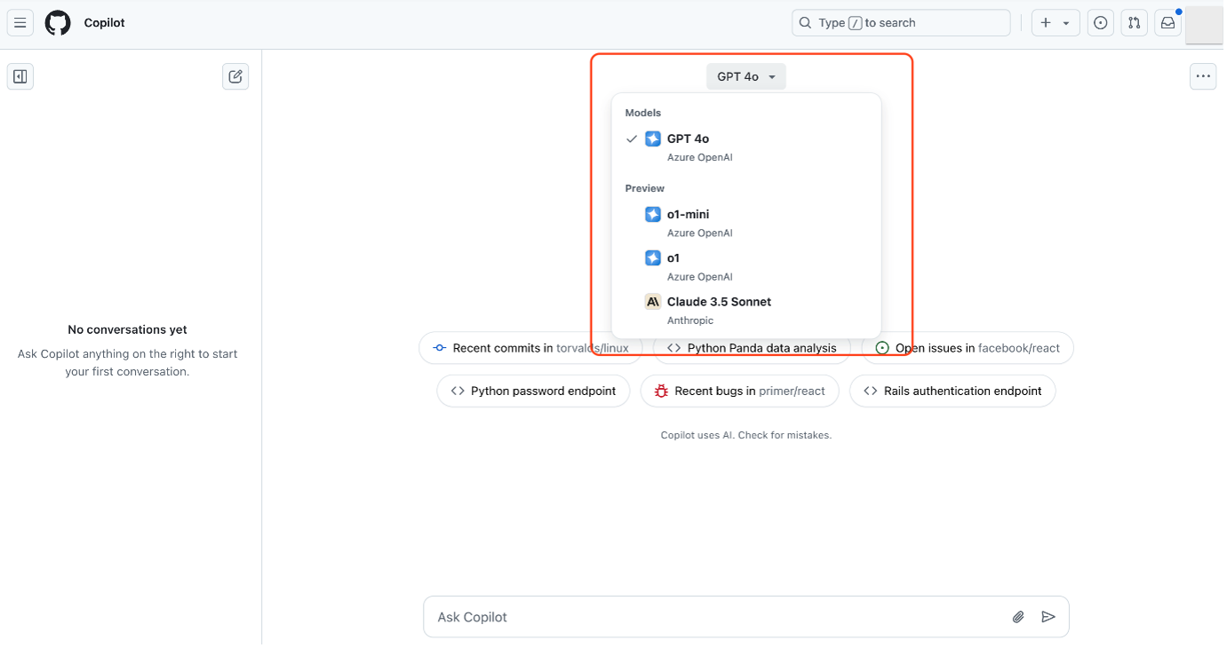Screen dimensions: 1227x648
Task: Click the issue icon on Open issues chip
Action: (x=882, y=348)
